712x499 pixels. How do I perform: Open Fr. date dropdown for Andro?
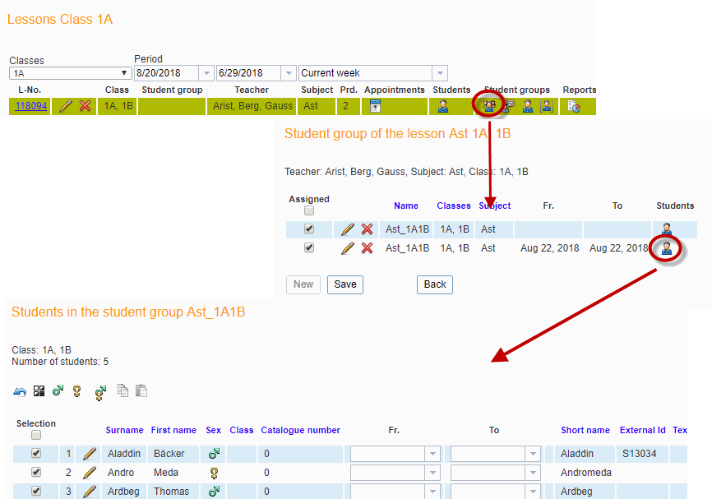pos(432,473)
